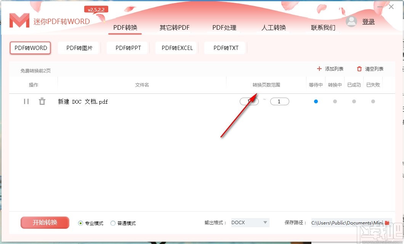Image resolution: width=404 pixels, height=244 pixels.
Task: Click the 转换中 column header
Action: (335, 85)
